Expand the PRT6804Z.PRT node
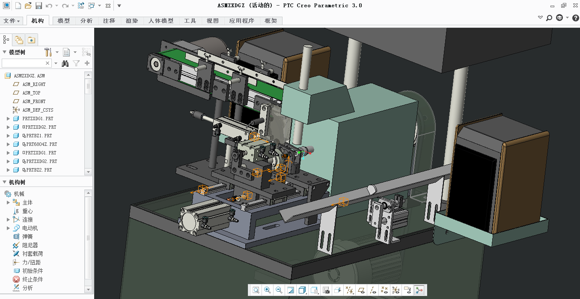The width and height of the screenshot is (580, 299). tap(8, 144)
